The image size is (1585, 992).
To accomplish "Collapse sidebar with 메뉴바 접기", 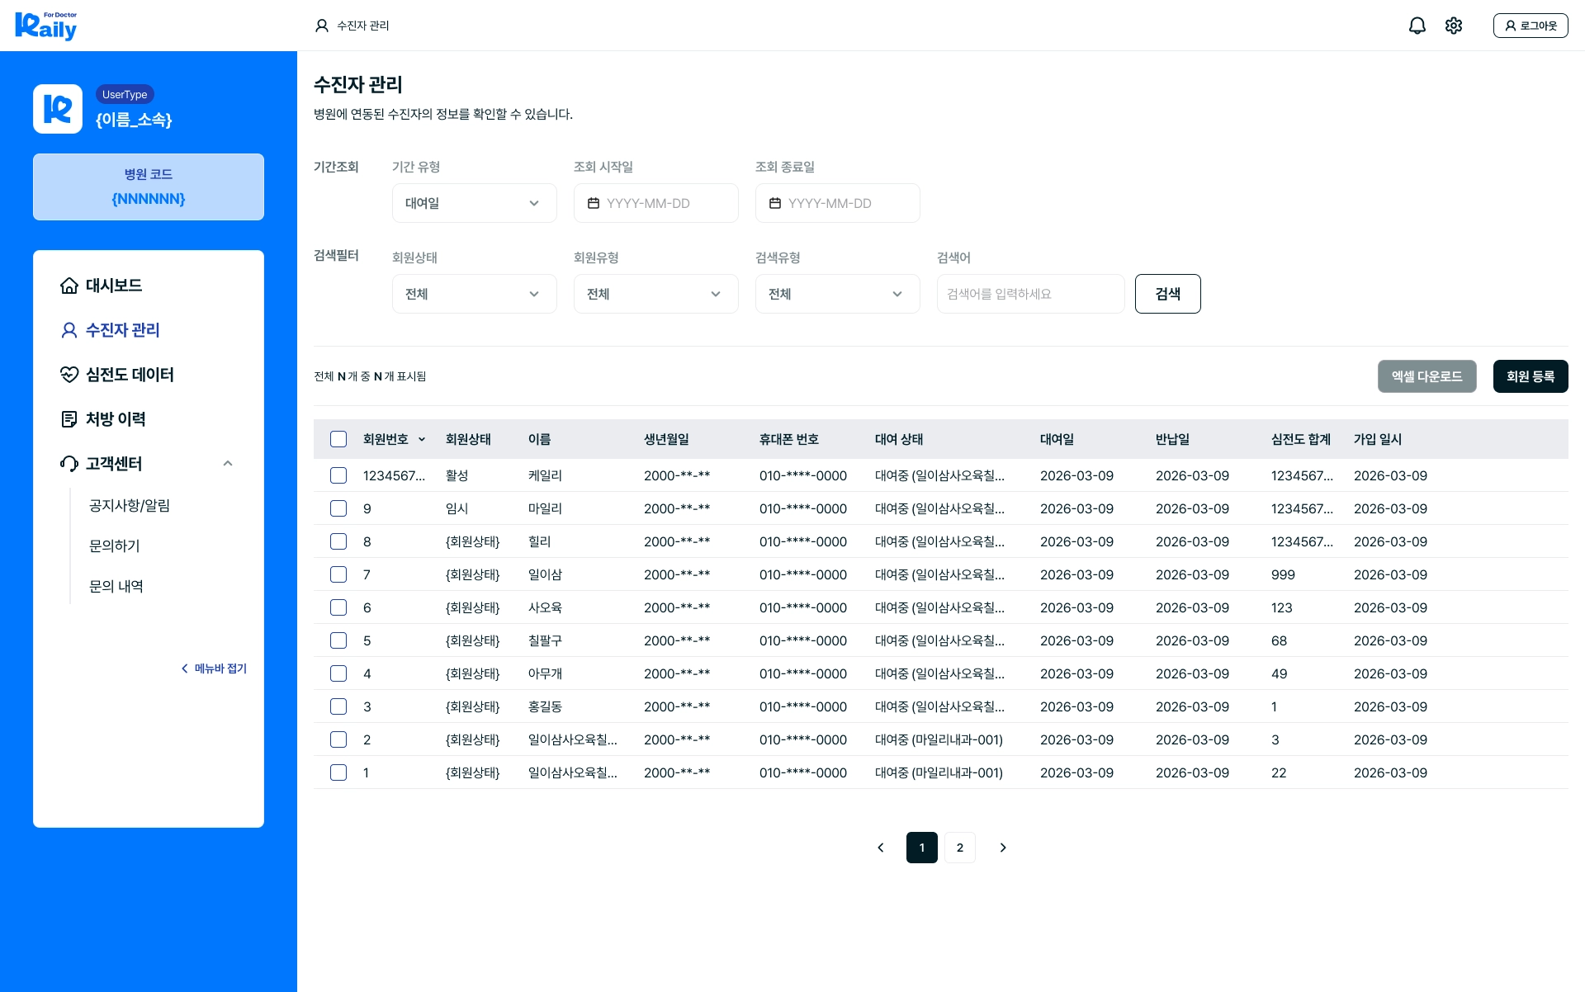I will coord(214,668).
